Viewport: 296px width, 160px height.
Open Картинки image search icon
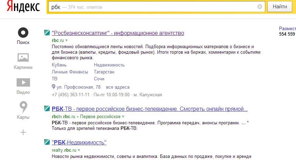tap(23, 57)
